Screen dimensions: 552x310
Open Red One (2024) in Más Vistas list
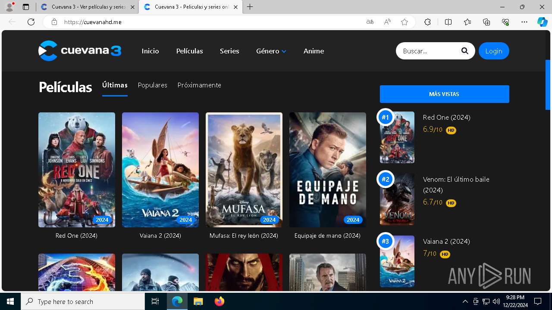point(446,117)
